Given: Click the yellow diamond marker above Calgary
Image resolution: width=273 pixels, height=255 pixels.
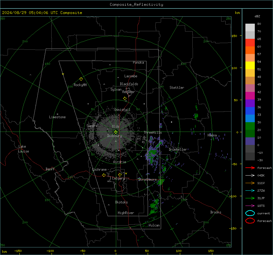Looking at the screenshot, I should [120, 175].
